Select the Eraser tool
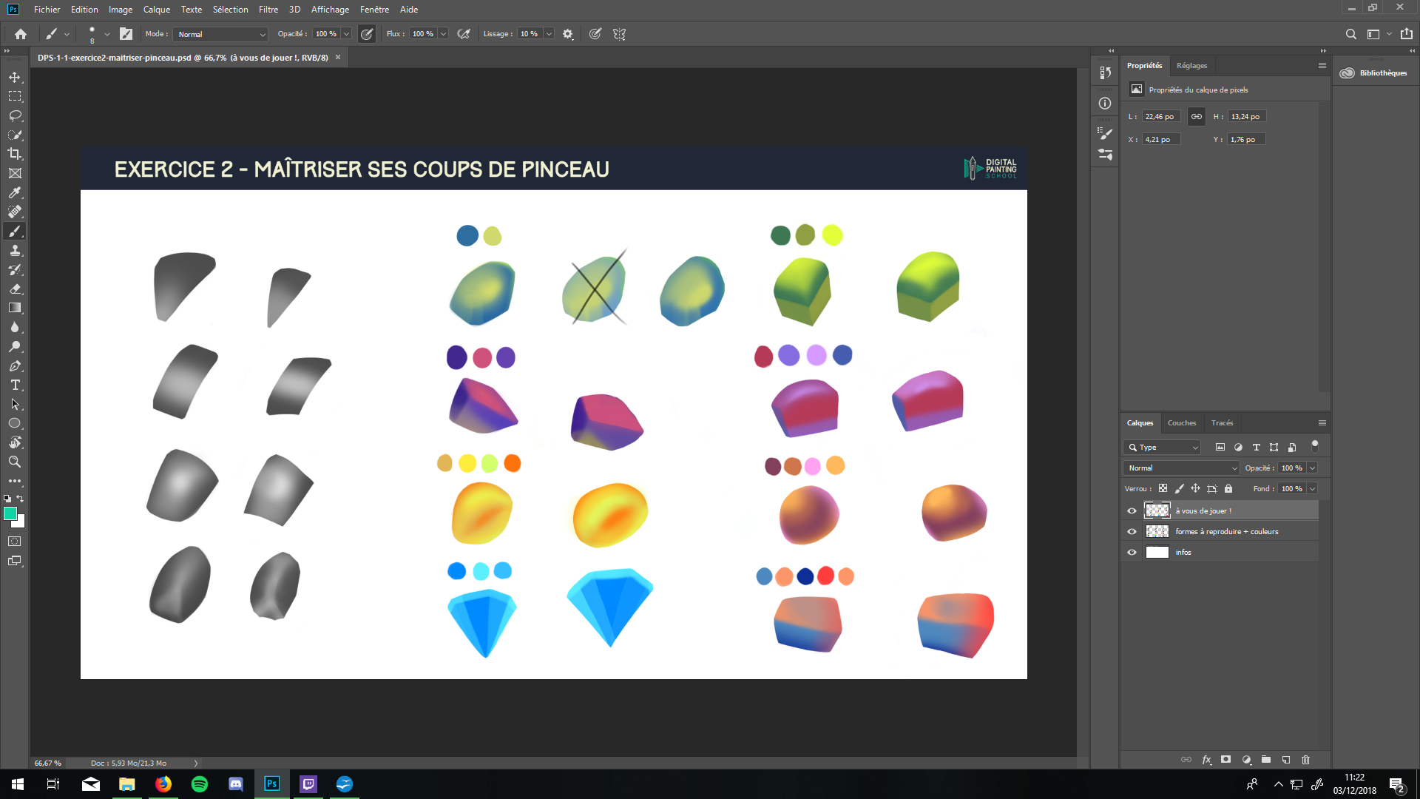The height and width of the screenshot is (799, 1420). (x=14, y=289)
